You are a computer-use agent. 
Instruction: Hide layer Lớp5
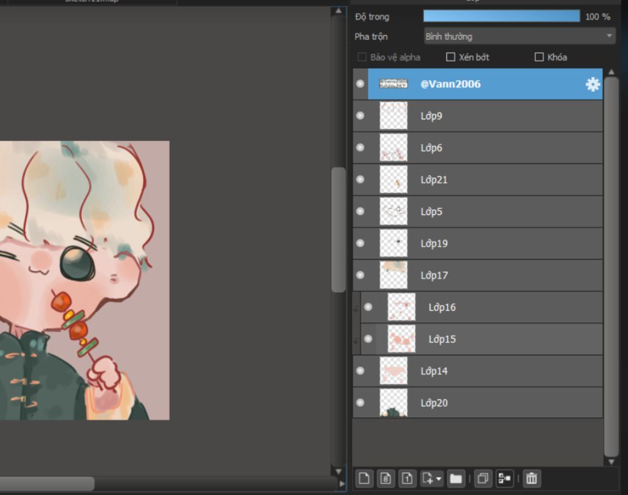[360, 211]
